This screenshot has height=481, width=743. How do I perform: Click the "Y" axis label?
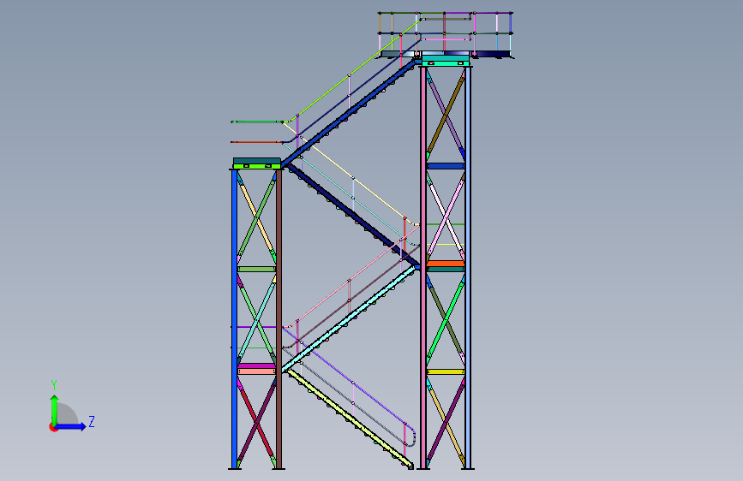54,385
